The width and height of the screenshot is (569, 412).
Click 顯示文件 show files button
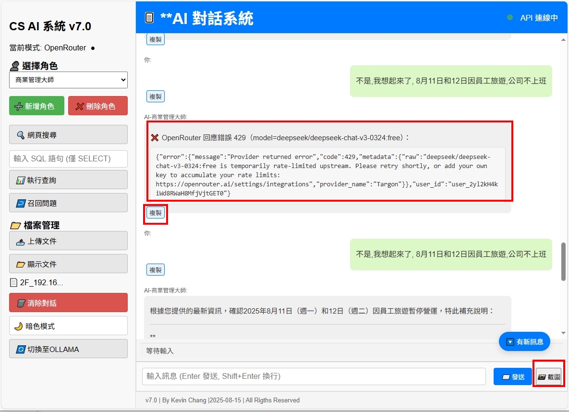pyautogui.click(x=68, y=264)
